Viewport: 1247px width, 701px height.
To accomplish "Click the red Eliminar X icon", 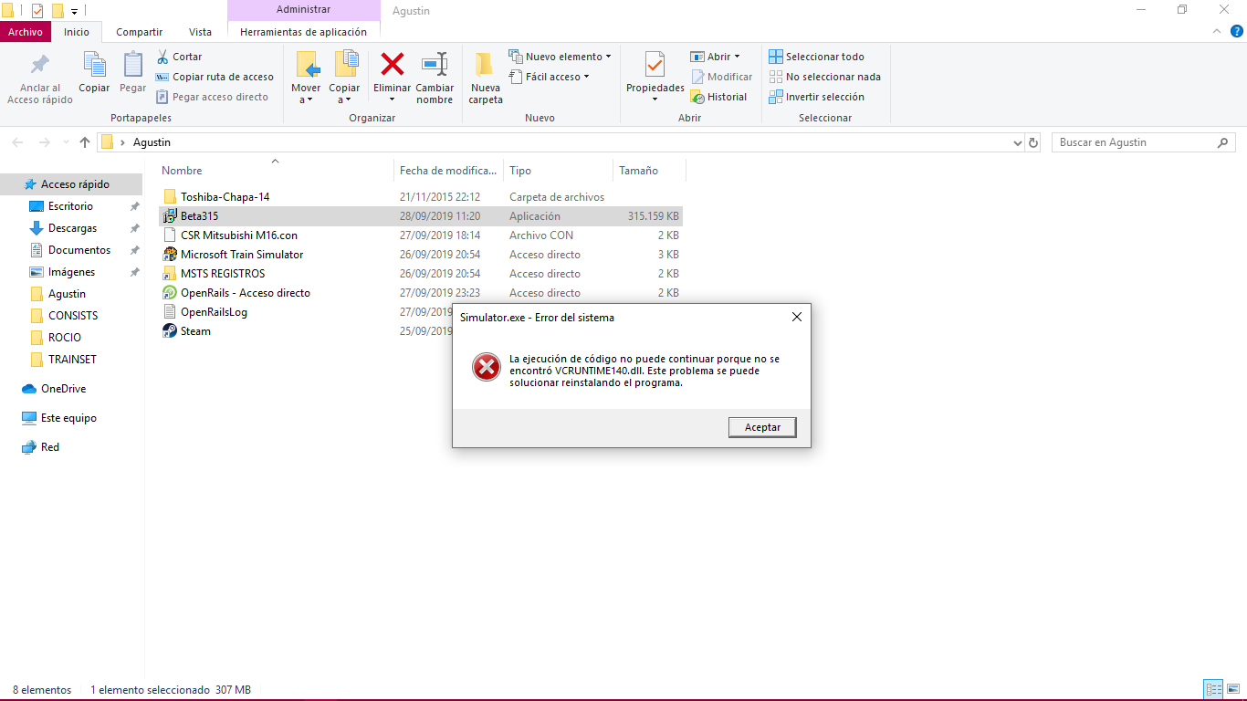I will pyautogui.click(x=393, y=64).
